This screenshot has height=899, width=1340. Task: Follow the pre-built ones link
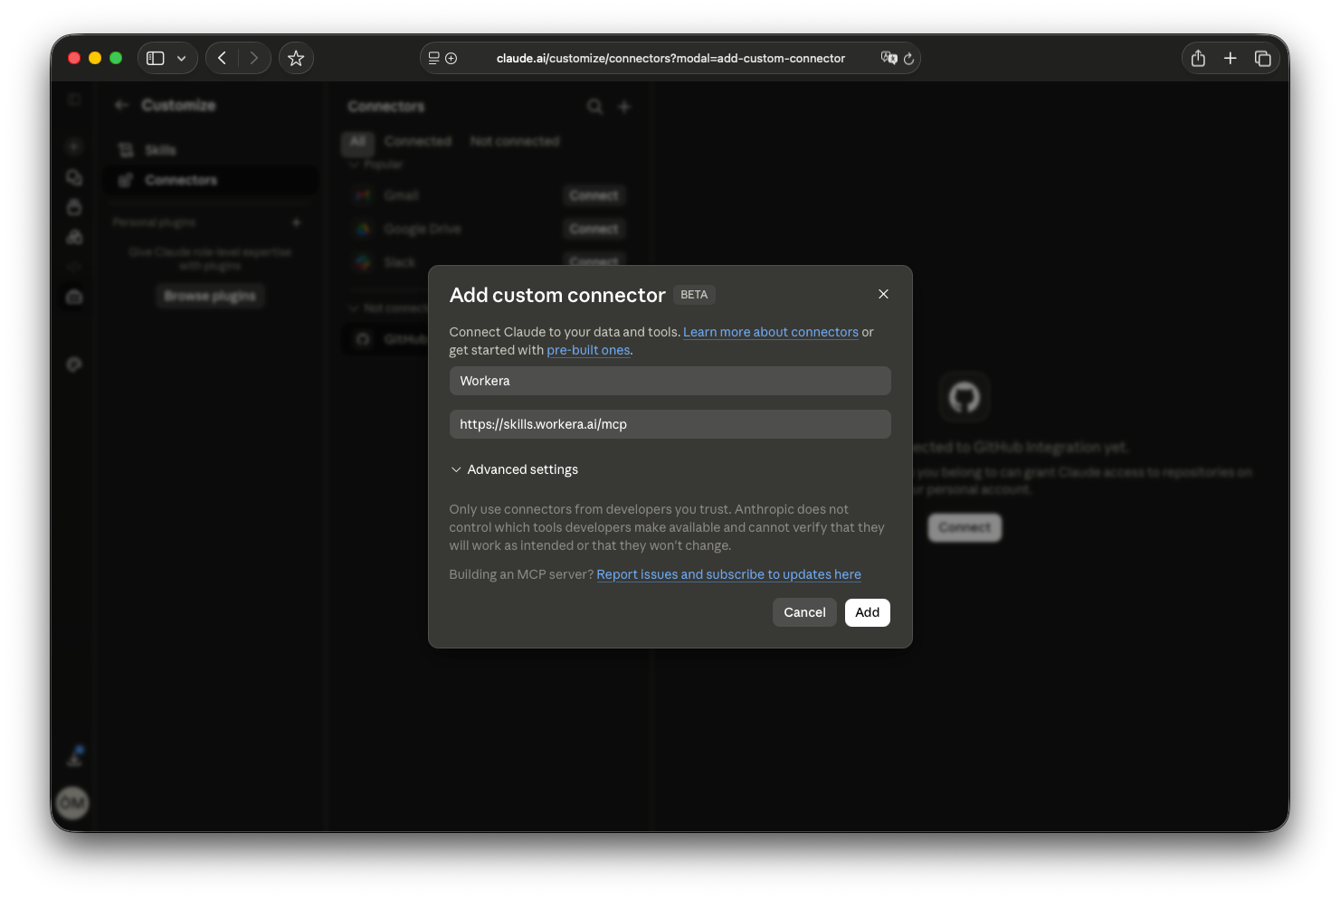pyautogui.click(x=588, y=350)
